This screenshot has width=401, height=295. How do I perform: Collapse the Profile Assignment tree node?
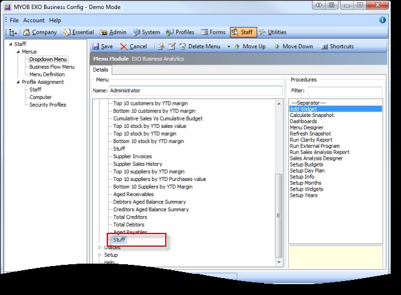coord(18,82)
